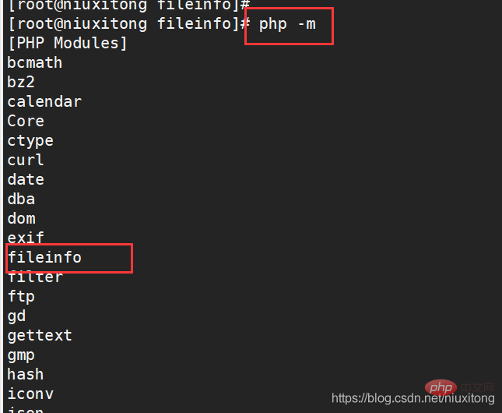This screenshot has height=413, width=502.
Task: Select the dba module entry
Action: coord(21,199)
